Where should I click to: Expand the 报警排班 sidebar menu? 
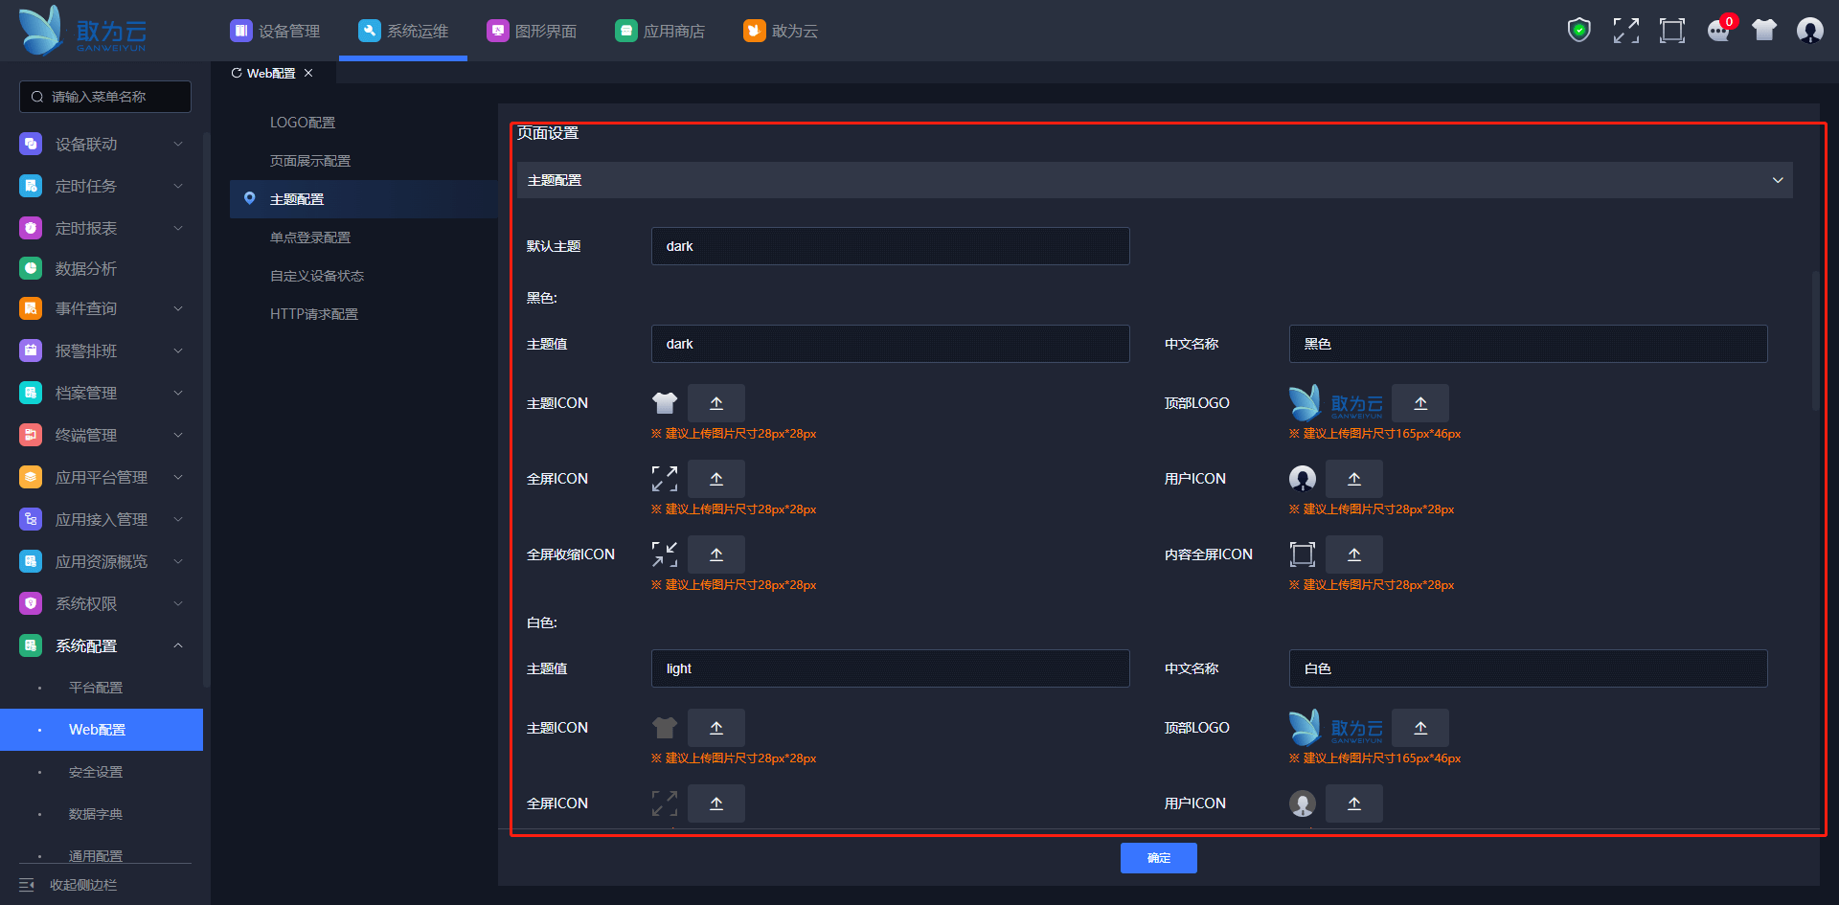[x=102, y=351]
